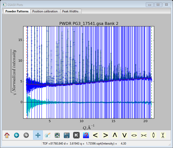Go forward to next view
The height and width of the screenshot is (148, 173).
(26, 135)
